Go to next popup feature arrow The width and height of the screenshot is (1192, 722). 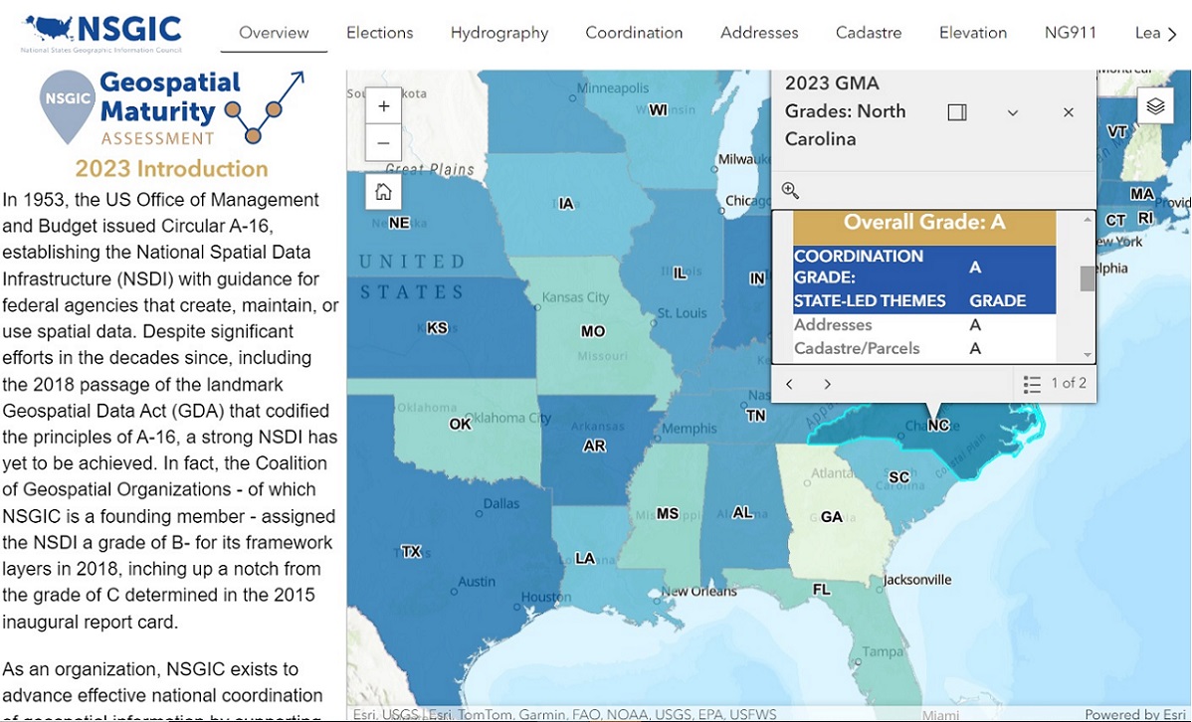(827, 384)
